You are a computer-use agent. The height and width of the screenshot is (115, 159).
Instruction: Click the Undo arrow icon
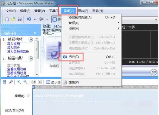tap(29, 19)
